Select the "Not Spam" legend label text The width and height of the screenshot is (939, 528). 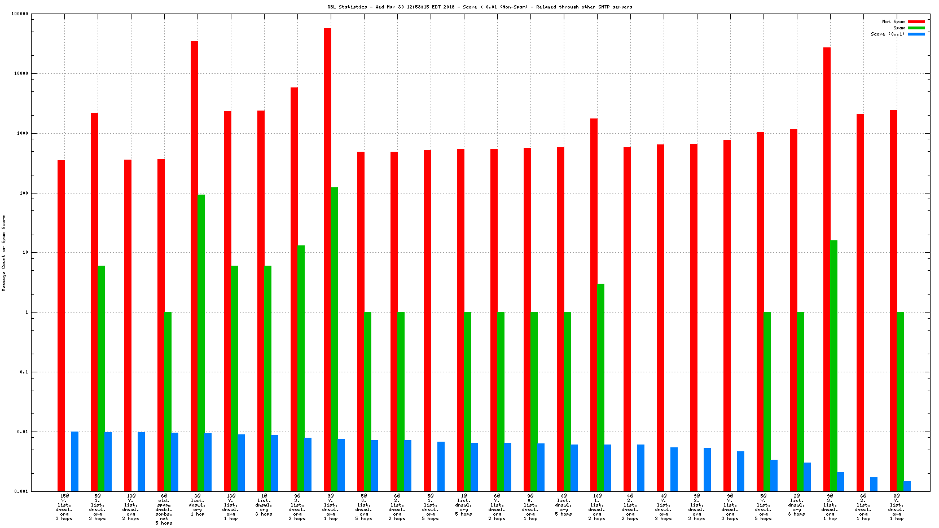pos(893,21)
